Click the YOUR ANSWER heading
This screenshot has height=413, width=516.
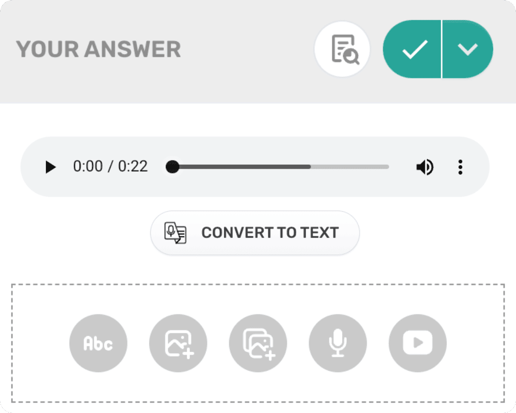(99, 50)
